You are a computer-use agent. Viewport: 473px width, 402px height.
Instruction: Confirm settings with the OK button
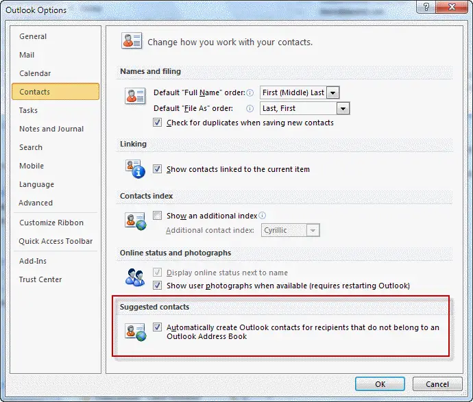380,384
